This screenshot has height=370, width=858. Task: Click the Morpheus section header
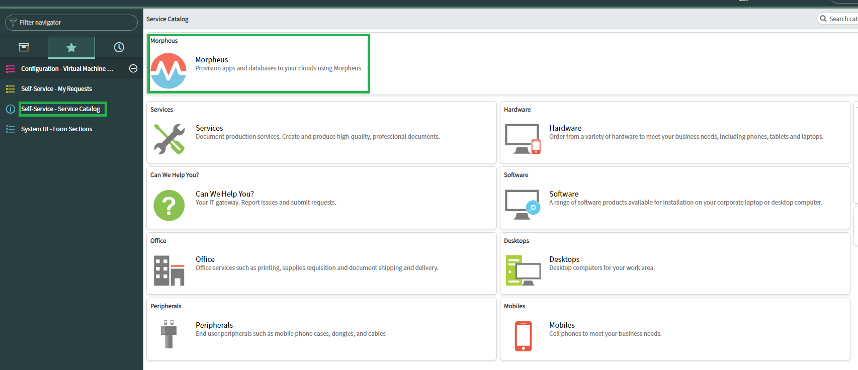pos(164,41)
